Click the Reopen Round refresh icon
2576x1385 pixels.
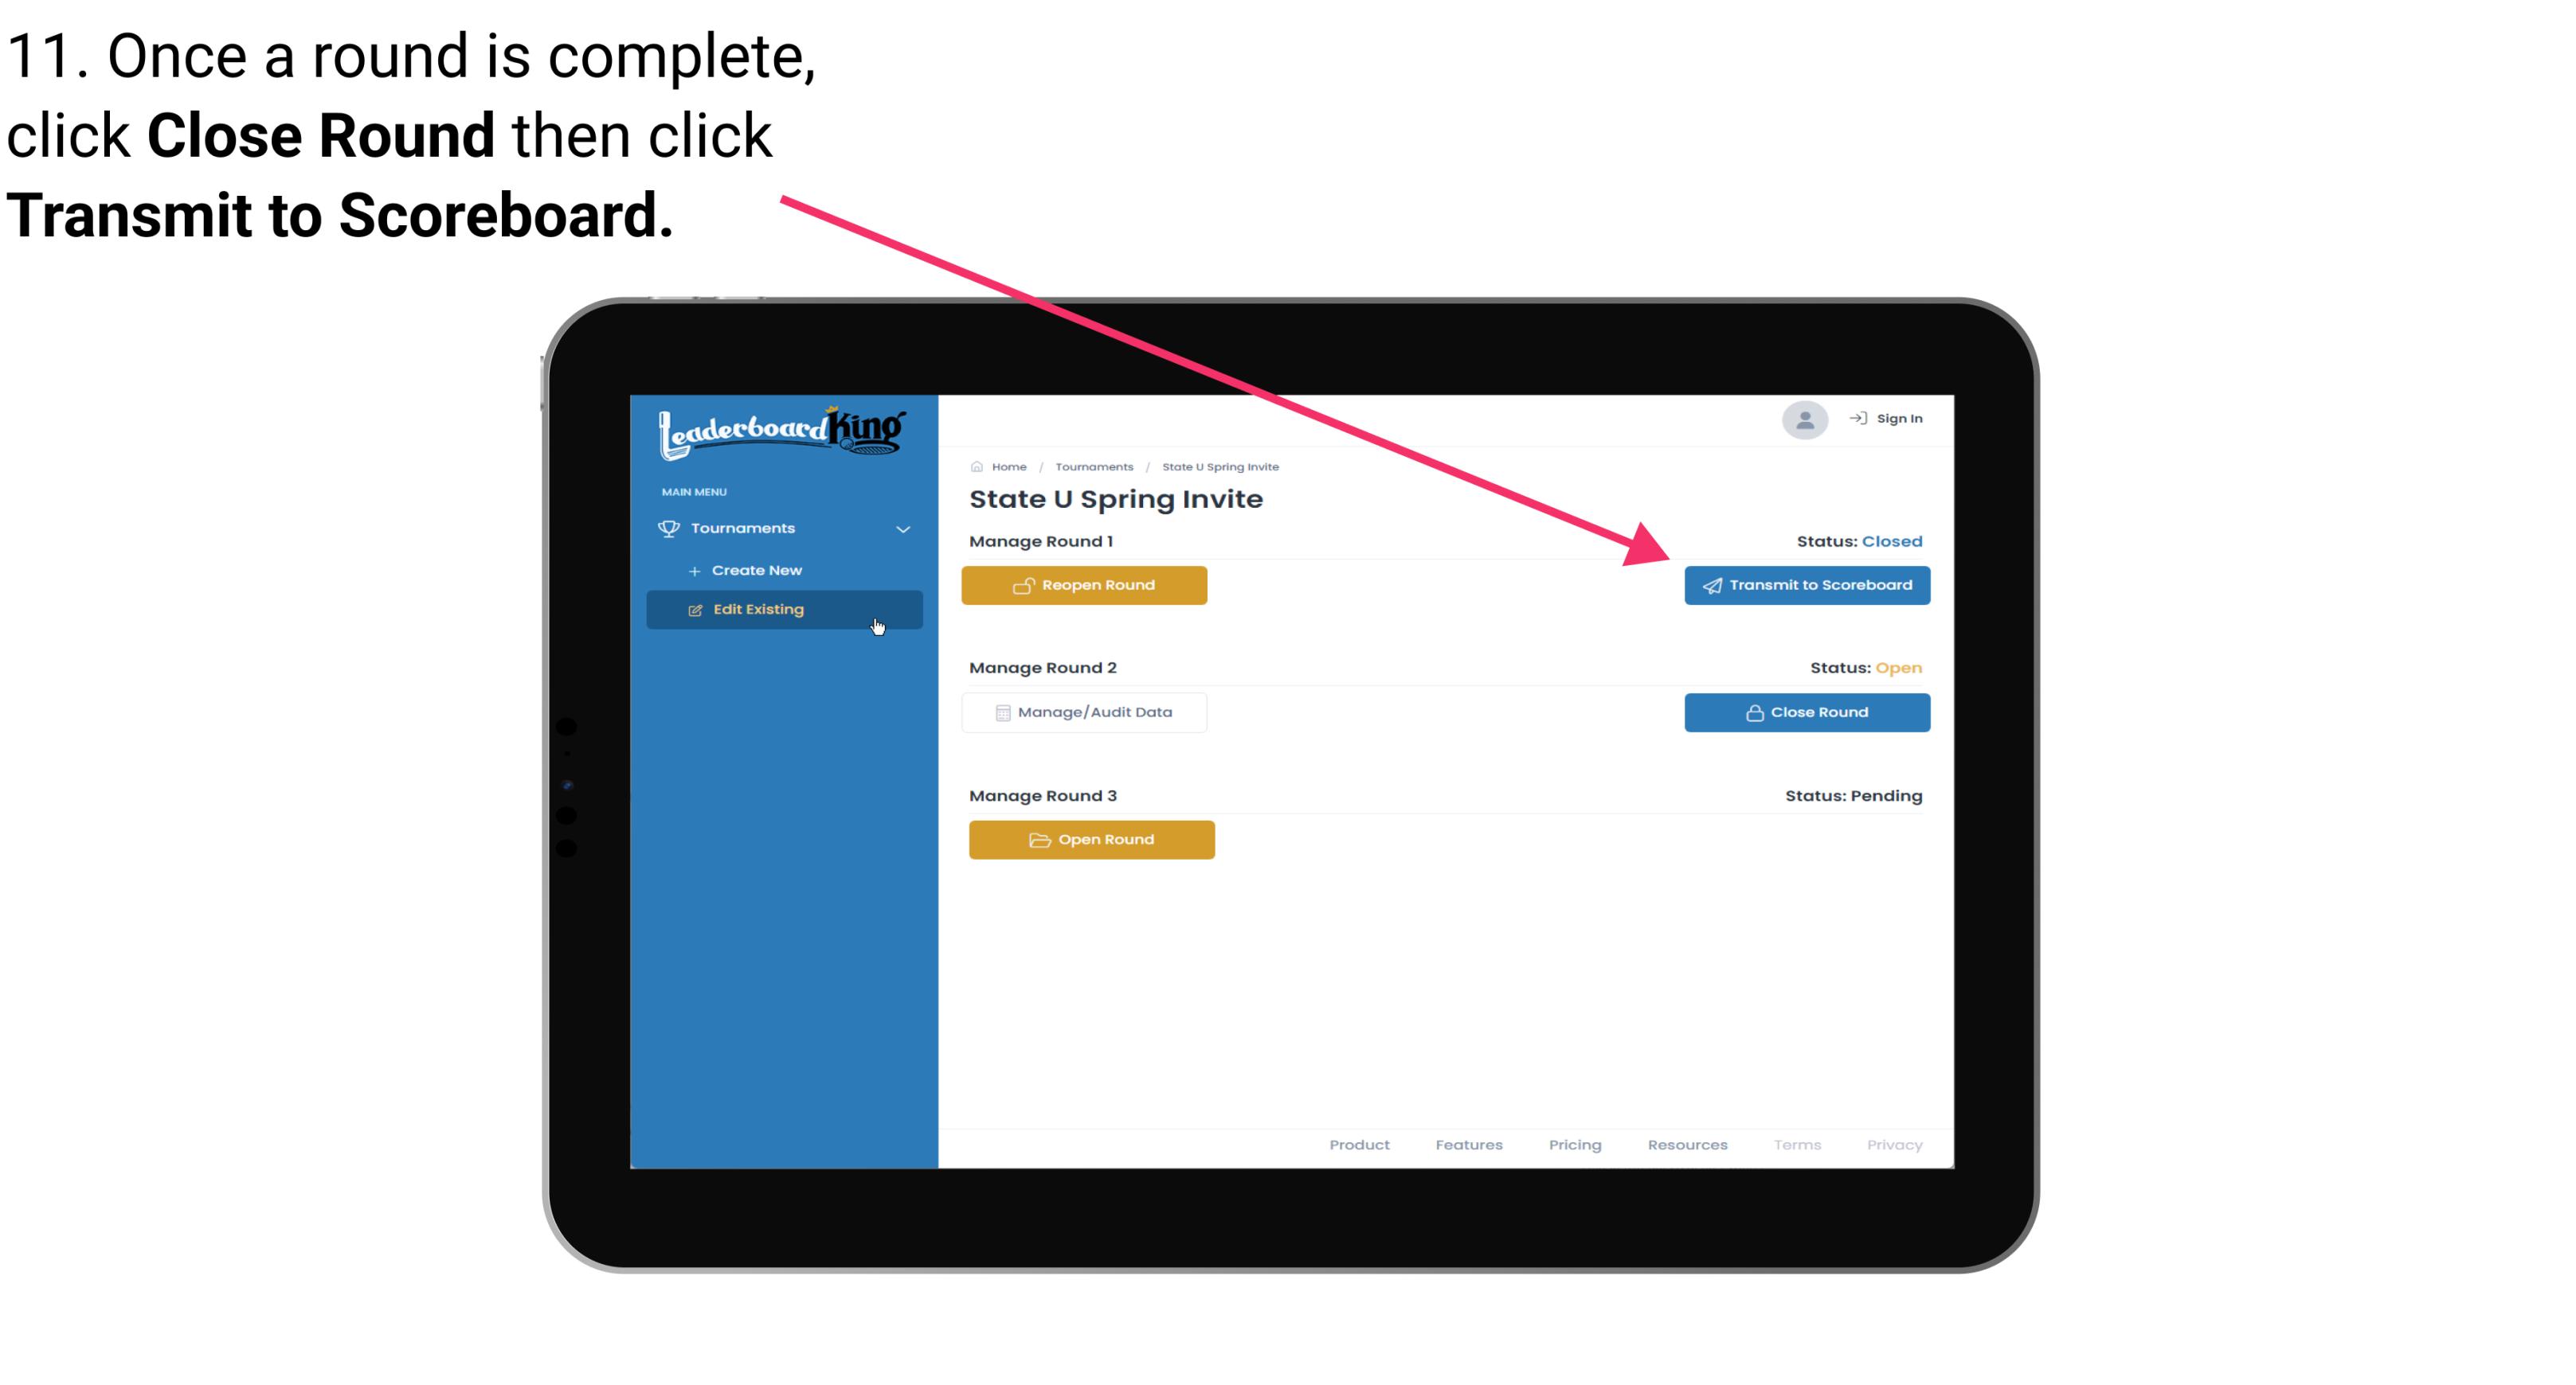point(1025,585)
